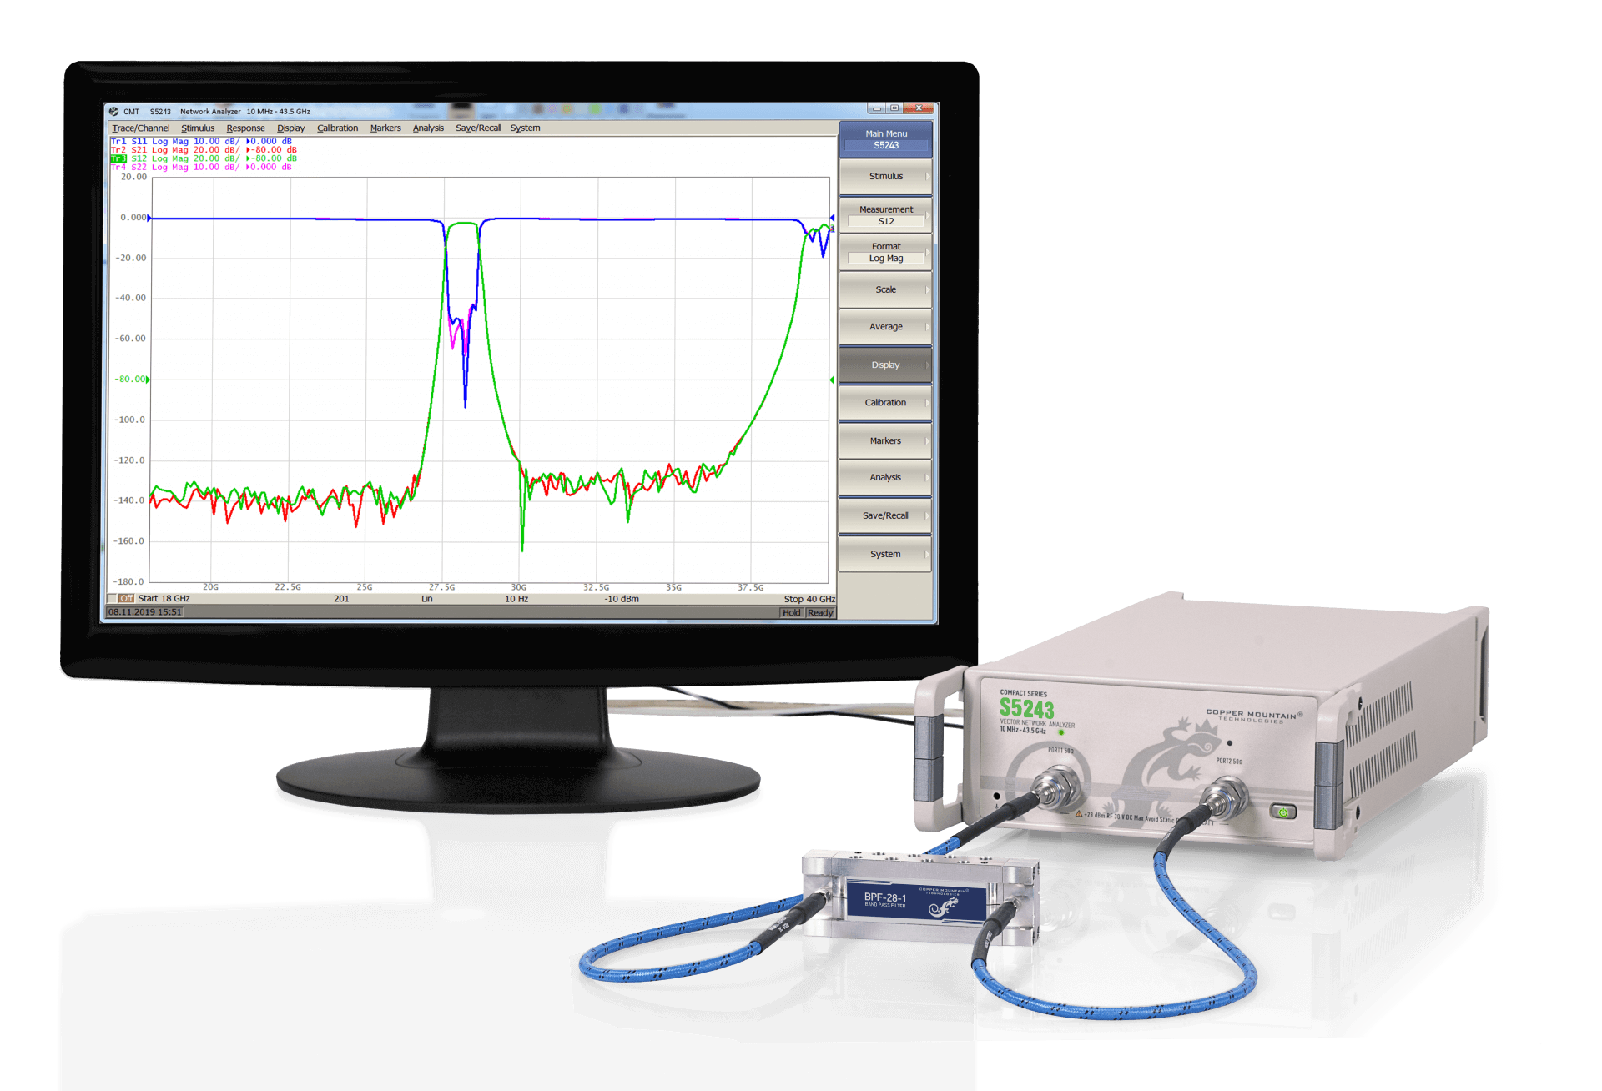The image size is (1602, 1091).
Task: Click the checkbox beside the Off indicator
Action: click(x=113, y=599)
